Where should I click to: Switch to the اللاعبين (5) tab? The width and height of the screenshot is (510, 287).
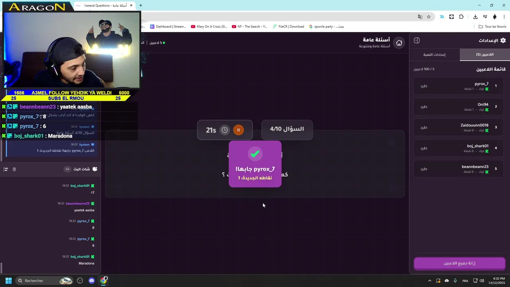click(484, 54)
